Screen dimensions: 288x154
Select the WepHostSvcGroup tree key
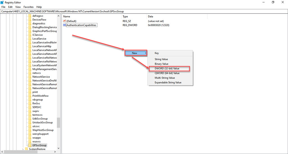(x=43, y=130)
